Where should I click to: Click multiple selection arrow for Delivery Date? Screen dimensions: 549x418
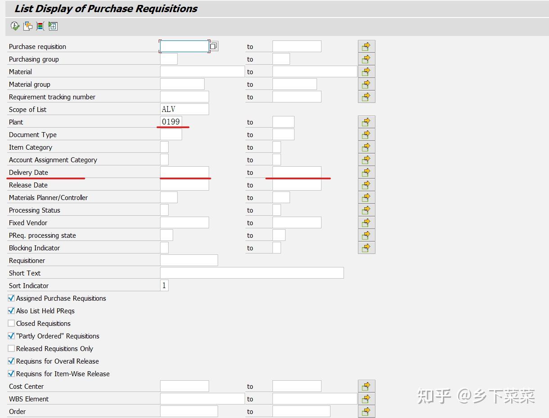(x=366, y=172)
